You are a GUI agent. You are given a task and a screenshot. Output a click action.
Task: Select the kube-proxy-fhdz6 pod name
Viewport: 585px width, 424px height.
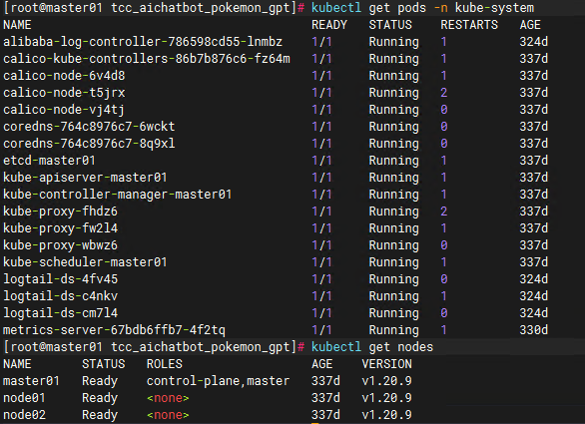61,212
